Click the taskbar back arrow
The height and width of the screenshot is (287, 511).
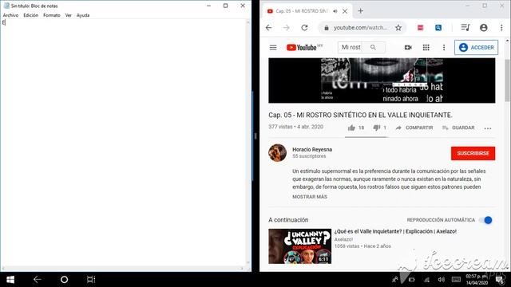click(38, 280)
